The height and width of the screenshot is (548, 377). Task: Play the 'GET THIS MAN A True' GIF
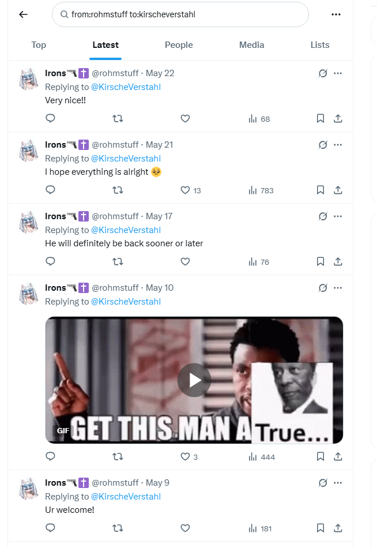pos(194,380)
